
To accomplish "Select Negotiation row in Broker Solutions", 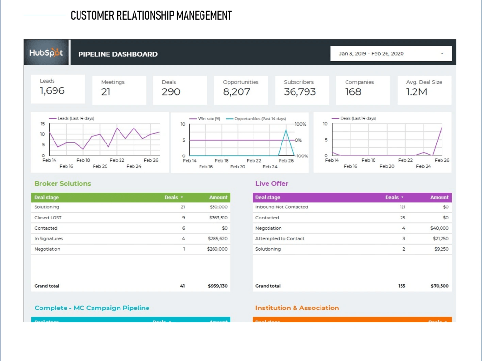I will [131, 249].
